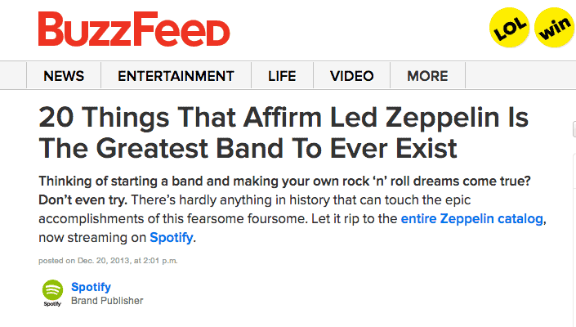
Task: Click the blank nav area right of MORE
Action: tap(520, 76)
